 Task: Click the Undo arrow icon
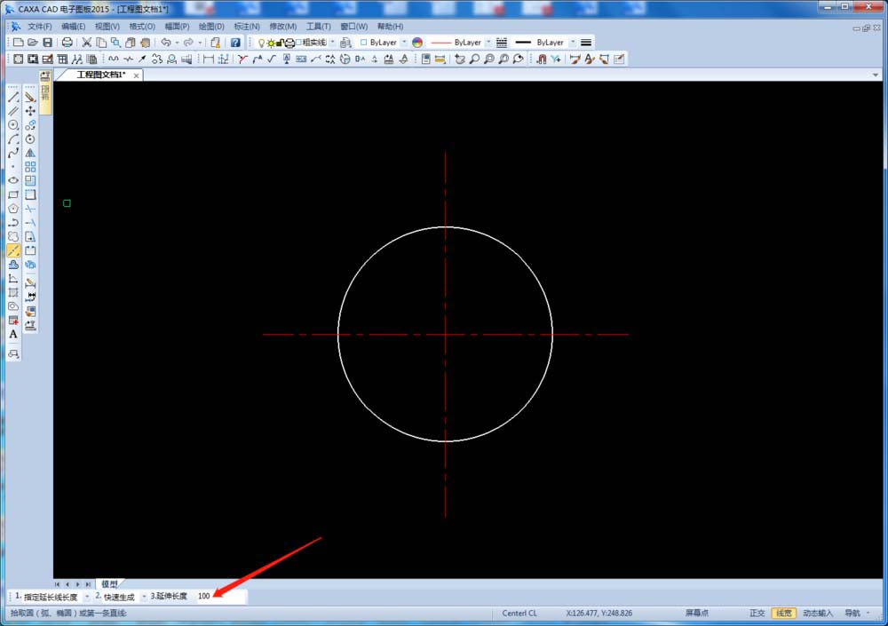[x=165, y=43]
